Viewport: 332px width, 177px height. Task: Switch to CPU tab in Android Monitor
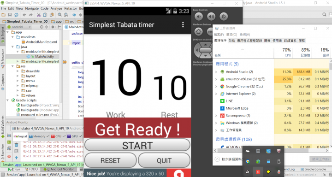(58, 136)
